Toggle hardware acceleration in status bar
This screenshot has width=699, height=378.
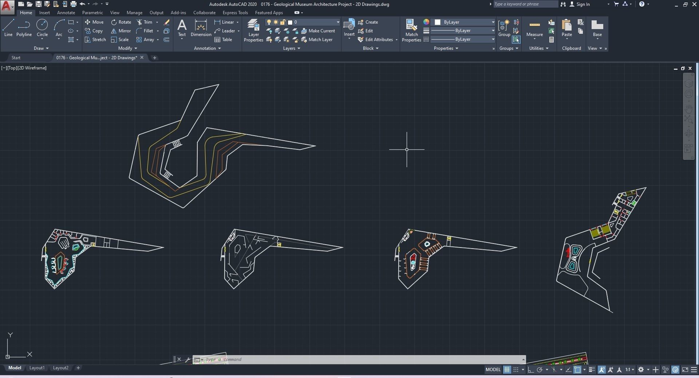(675, 370)
